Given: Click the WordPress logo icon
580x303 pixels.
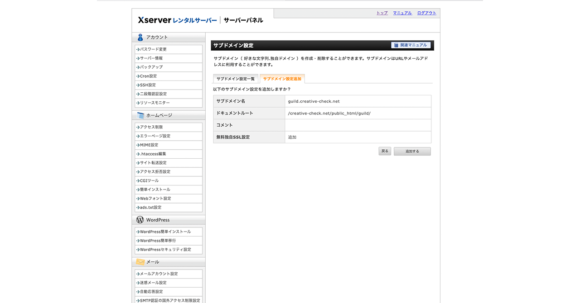Looking at the screenshot, I should 140,220.
